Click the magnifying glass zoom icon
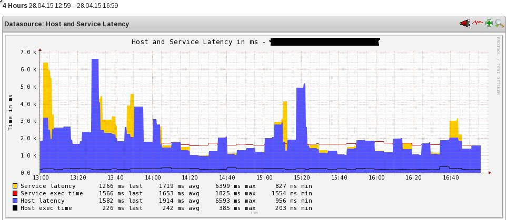 pos(499,24)
